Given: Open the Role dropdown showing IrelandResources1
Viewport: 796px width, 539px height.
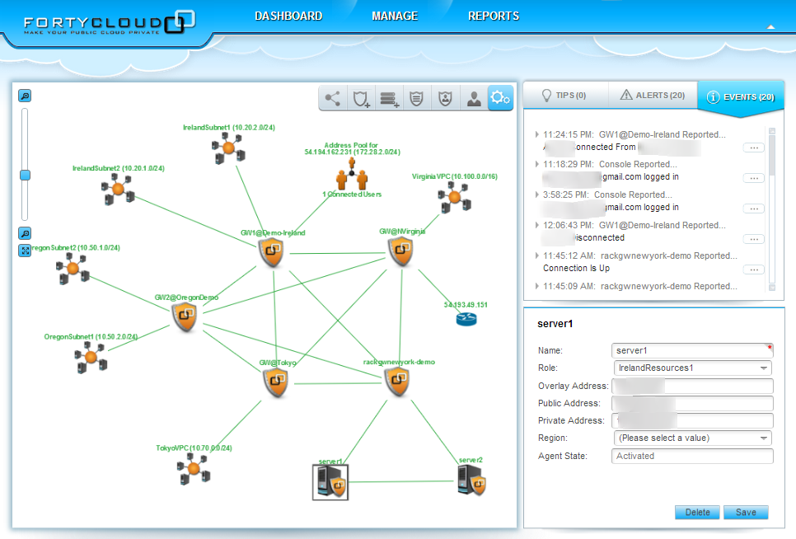Looking at the screenshot, I should point(692,368).
